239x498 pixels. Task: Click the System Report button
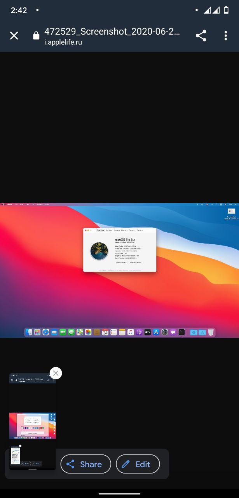pos(121,263)
